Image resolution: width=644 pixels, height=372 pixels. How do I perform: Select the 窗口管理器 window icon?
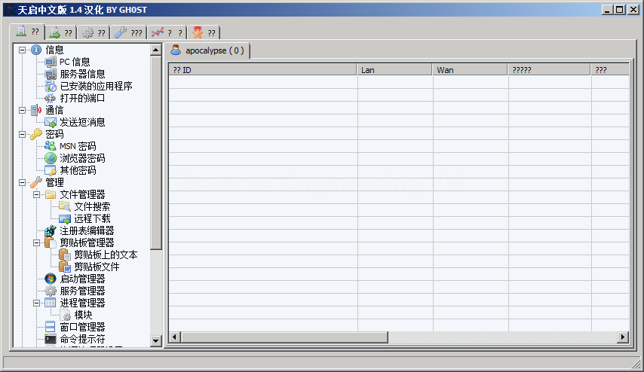[51, 327]
